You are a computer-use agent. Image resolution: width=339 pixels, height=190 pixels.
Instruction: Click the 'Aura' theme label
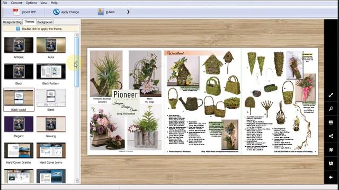51,57
